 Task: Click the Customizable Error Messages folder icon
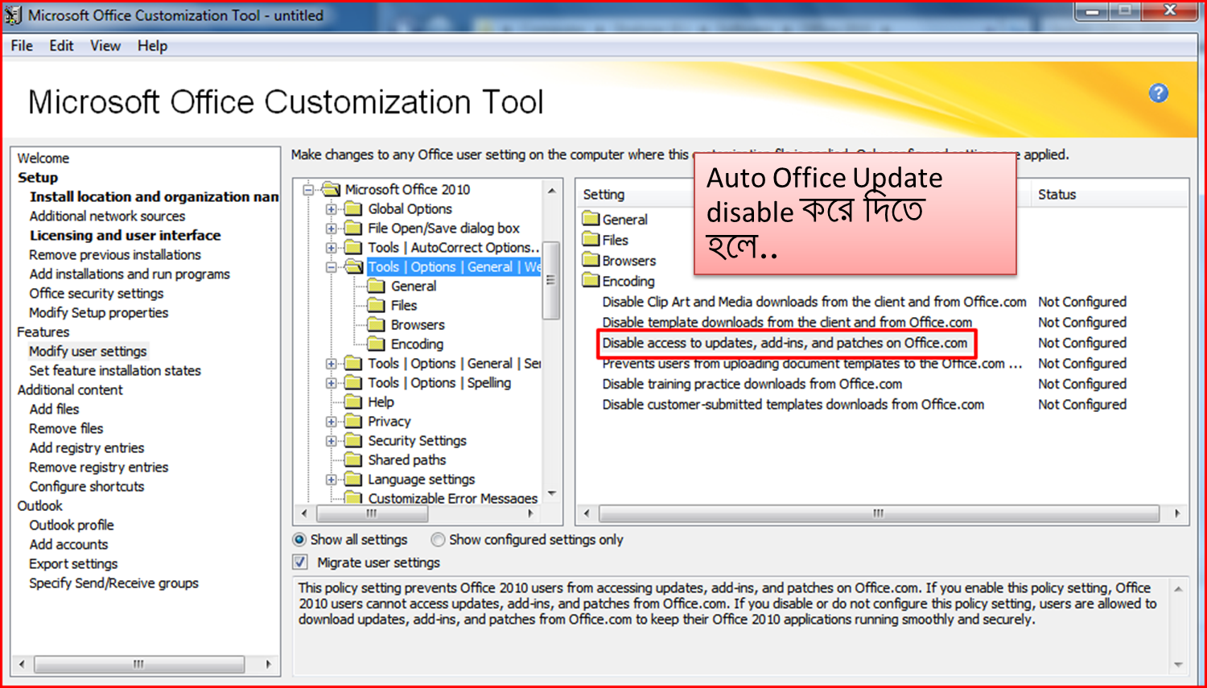click(353, 497)
